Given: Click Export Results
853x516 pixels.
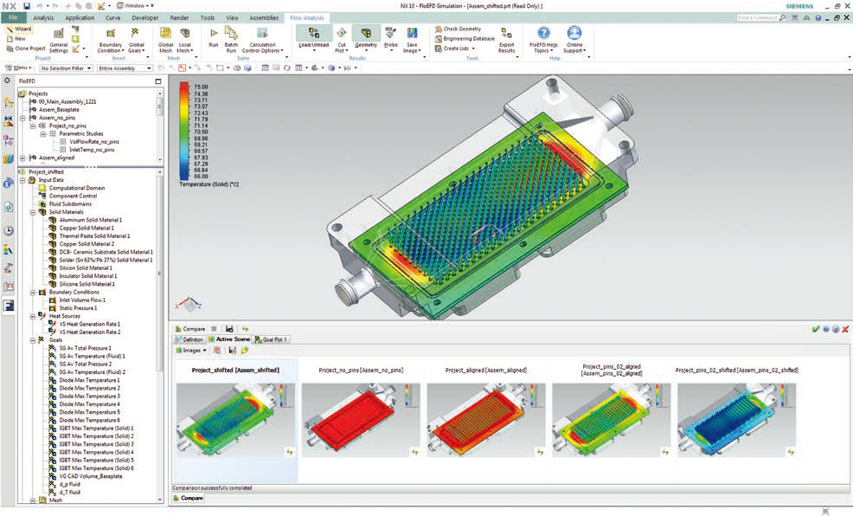Looking at the screenshot, I should (506, 41).
